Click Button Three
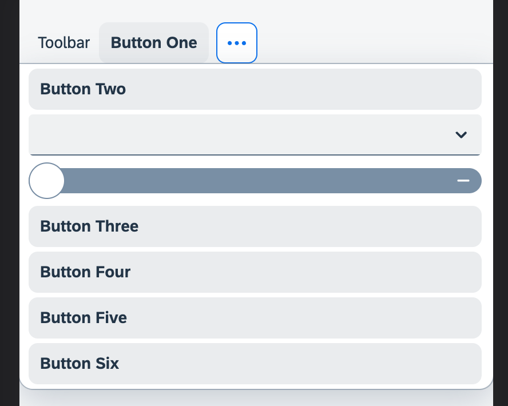The image size is (508, 406). click(255, 226)
